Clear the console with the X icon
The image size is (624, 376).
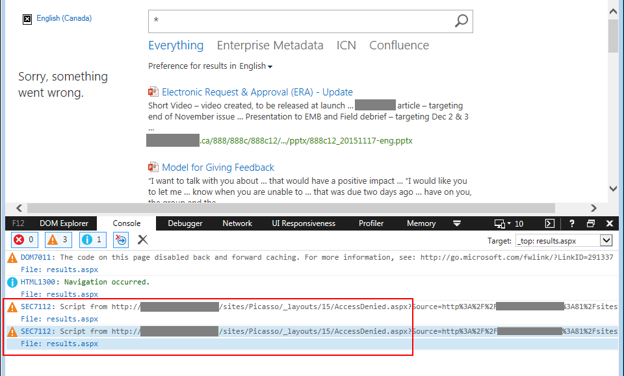pos(142,240)
